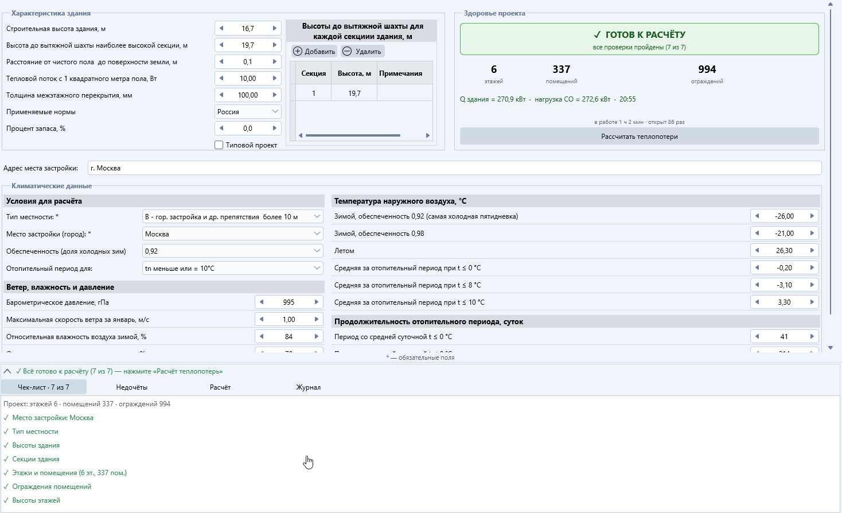
Task: Decrease winter 0,92 temperature value
Action: coord(757,216)
